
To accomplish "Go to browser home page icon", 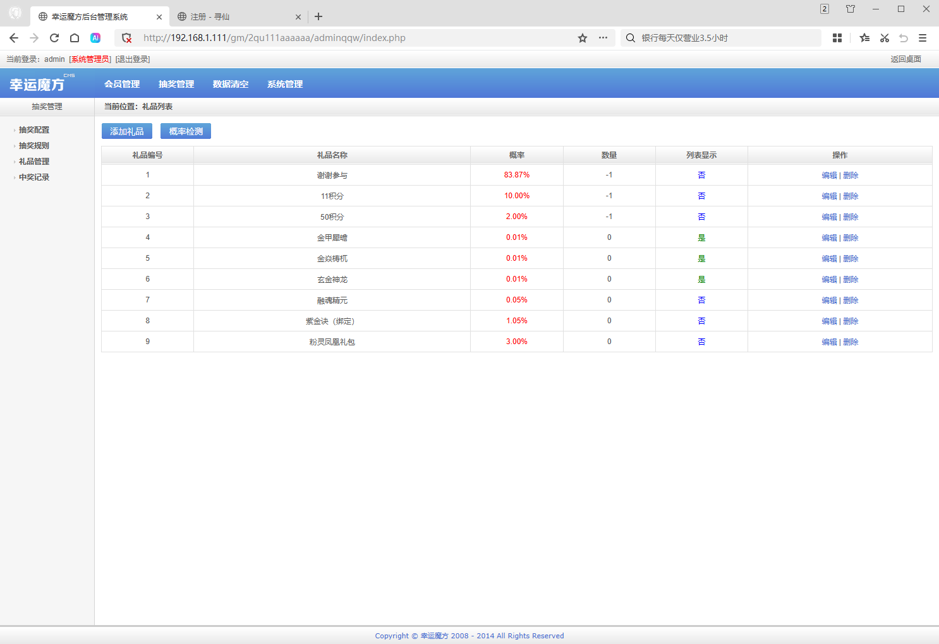I will click(75, 38).
